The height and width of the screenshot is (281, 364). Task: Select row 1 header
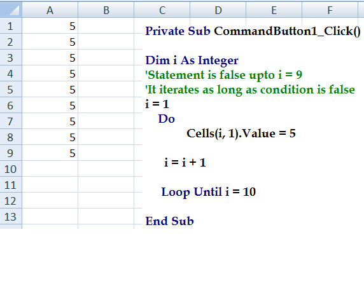(x=11, y=25)
